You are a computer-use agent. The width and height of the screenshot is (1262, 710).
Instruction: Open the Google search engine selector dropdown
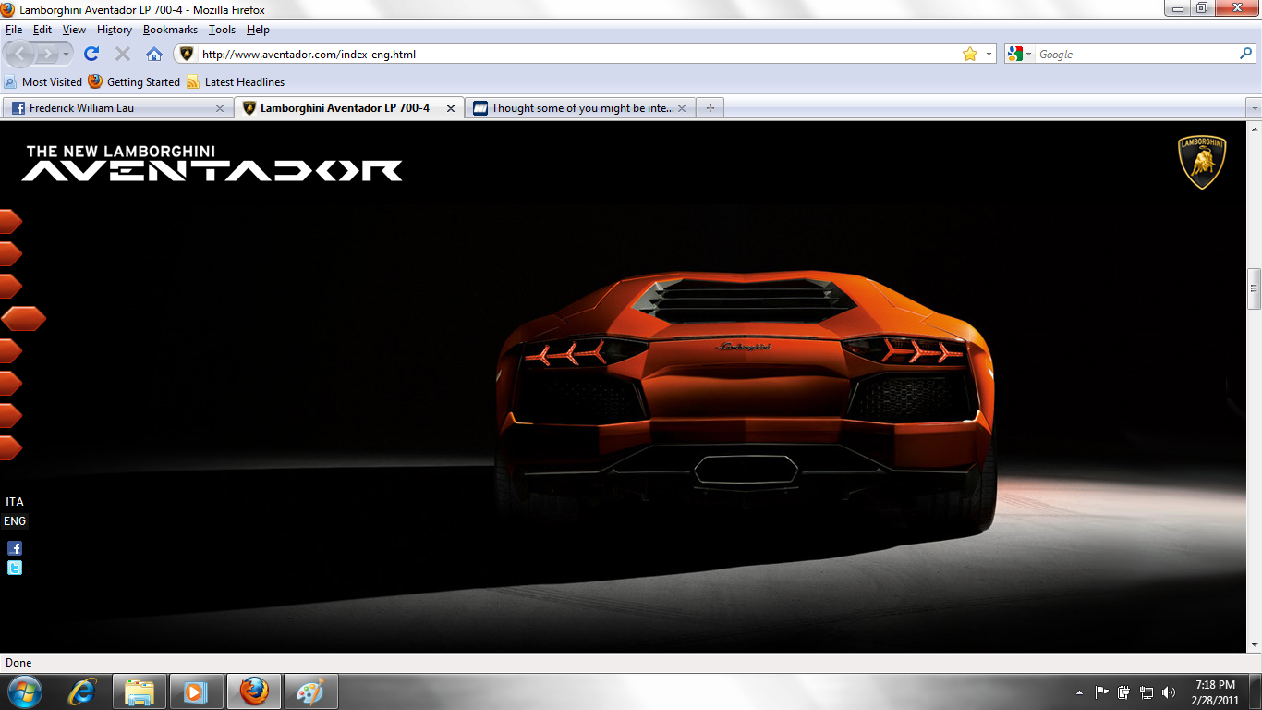click(1019, 54)
